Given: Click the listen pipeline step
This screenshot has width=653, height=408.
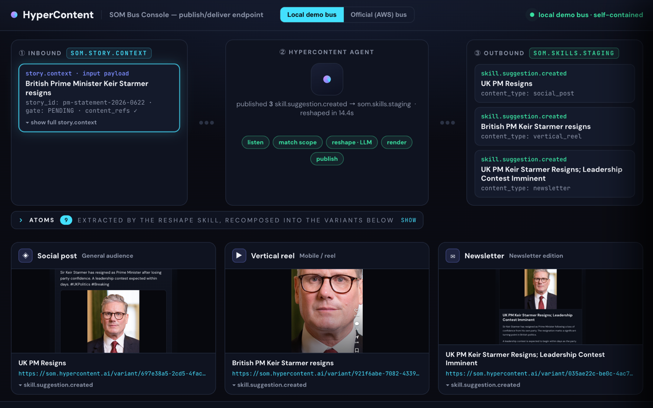Looking at the screenshot, I should pos(256,142).
